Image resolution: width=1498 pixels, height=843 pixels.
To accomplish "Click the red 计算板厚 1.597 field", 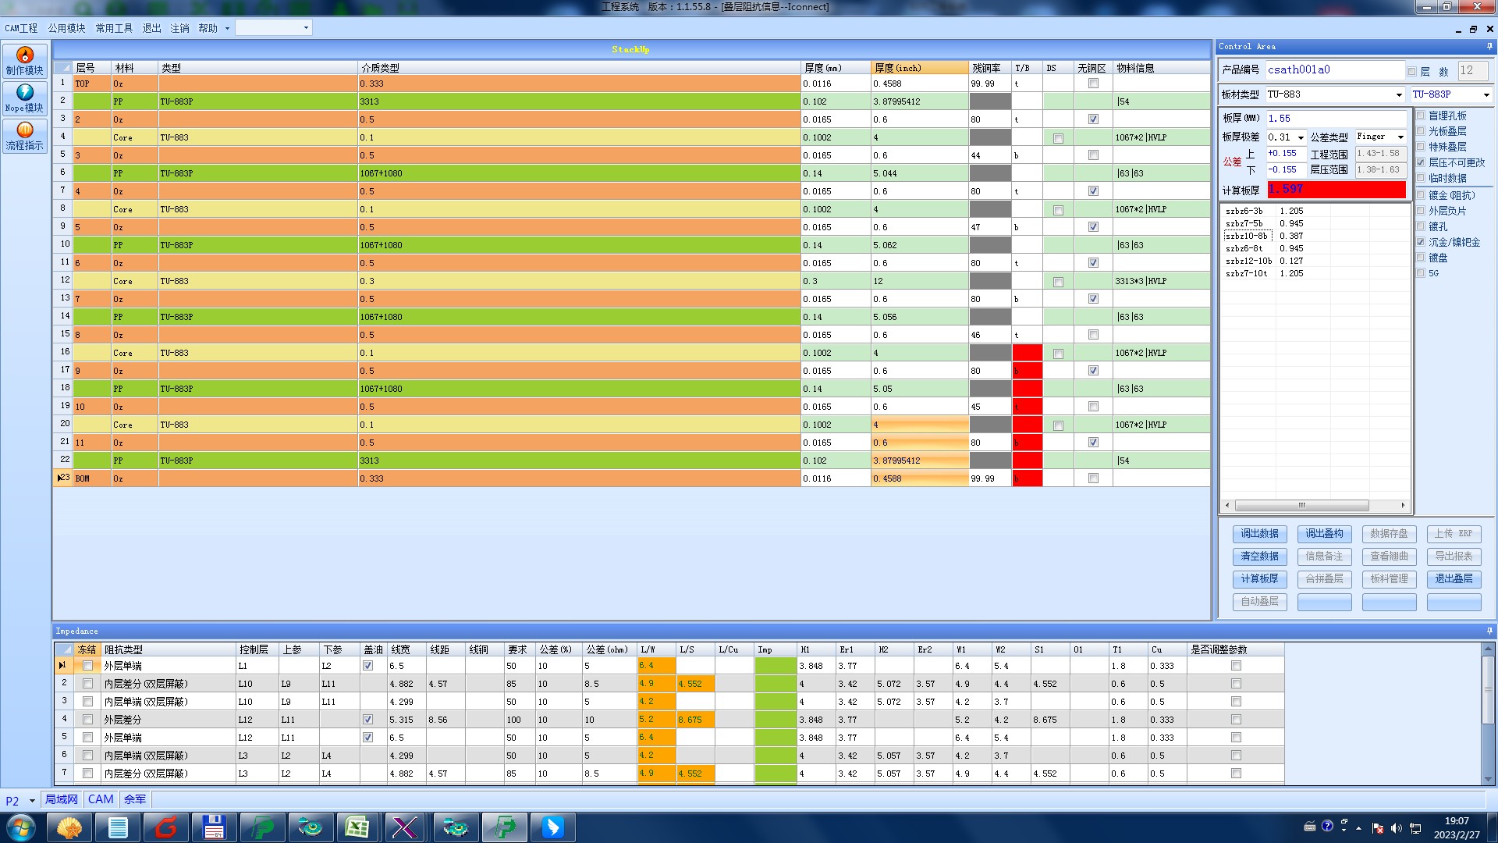I will pos(1336,190).
